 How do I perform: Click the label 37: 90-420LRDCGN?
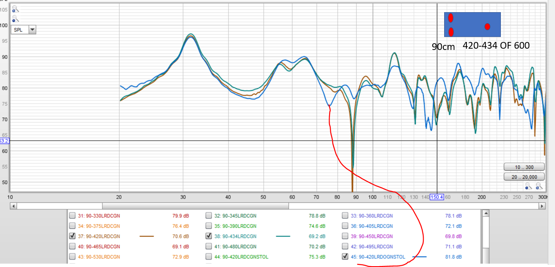click(99, 236)
